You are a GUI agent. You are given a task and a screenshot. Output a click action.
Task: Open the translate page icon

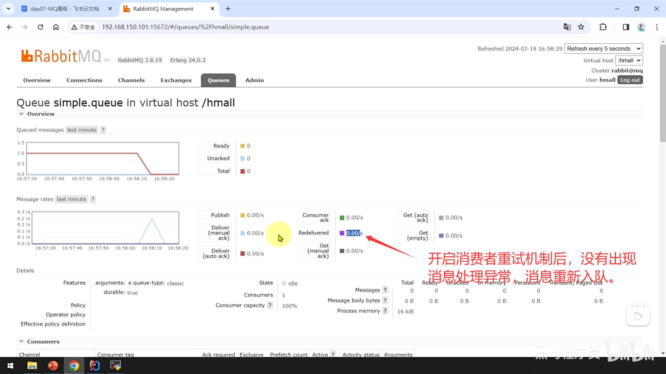[567, 27]
